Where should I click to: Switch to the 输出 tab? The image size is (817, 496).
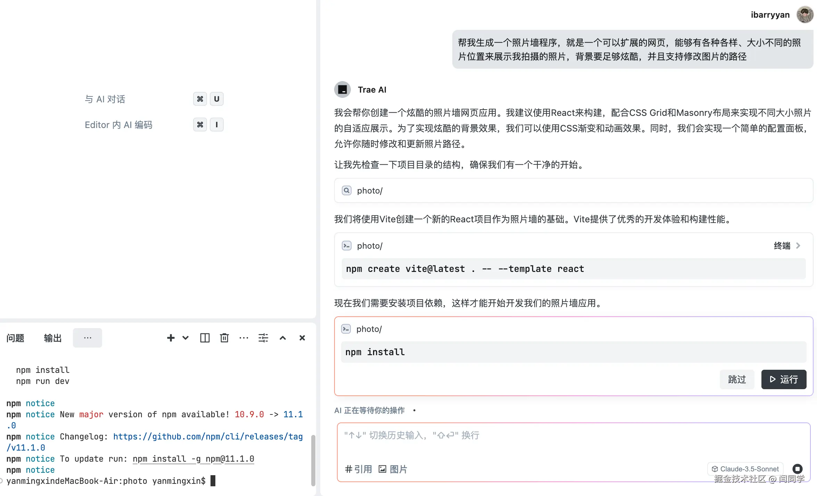(53, 338)
